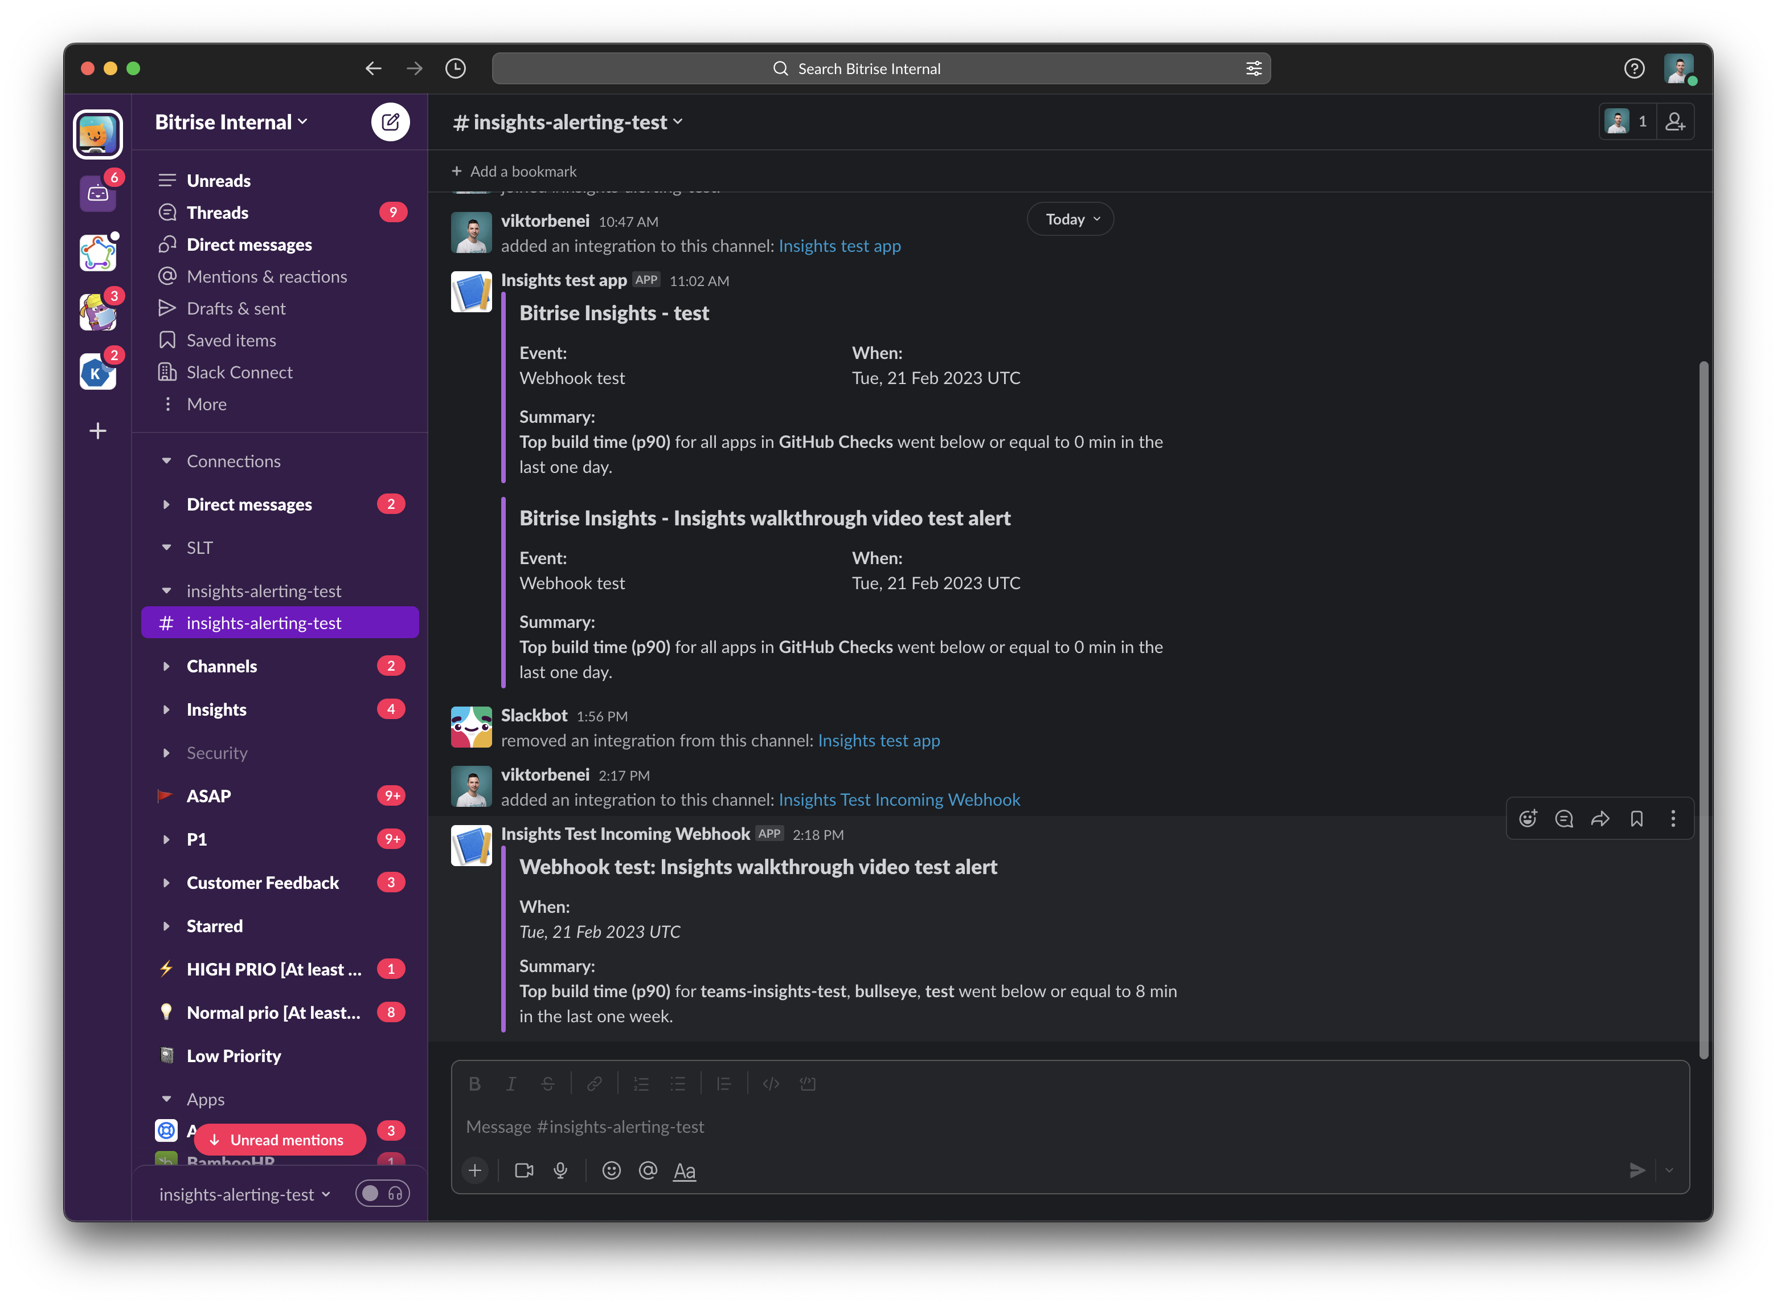Open Mentions & reactions
Image resolution: width=1777 pixels, height=1306 pixels.
[x=280, y=276]
